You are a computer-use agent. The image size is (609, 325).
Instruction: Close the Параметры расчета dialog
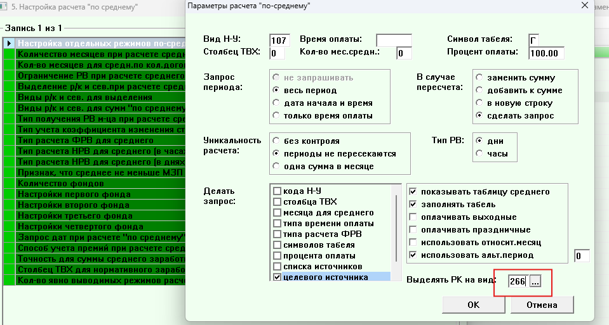coord(584,6)
